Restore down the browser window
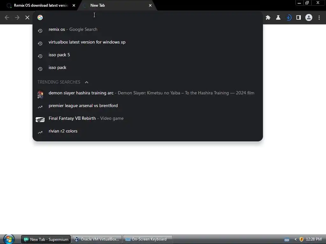This screenshot has width=326, height=244. click(x=307, y=3)
